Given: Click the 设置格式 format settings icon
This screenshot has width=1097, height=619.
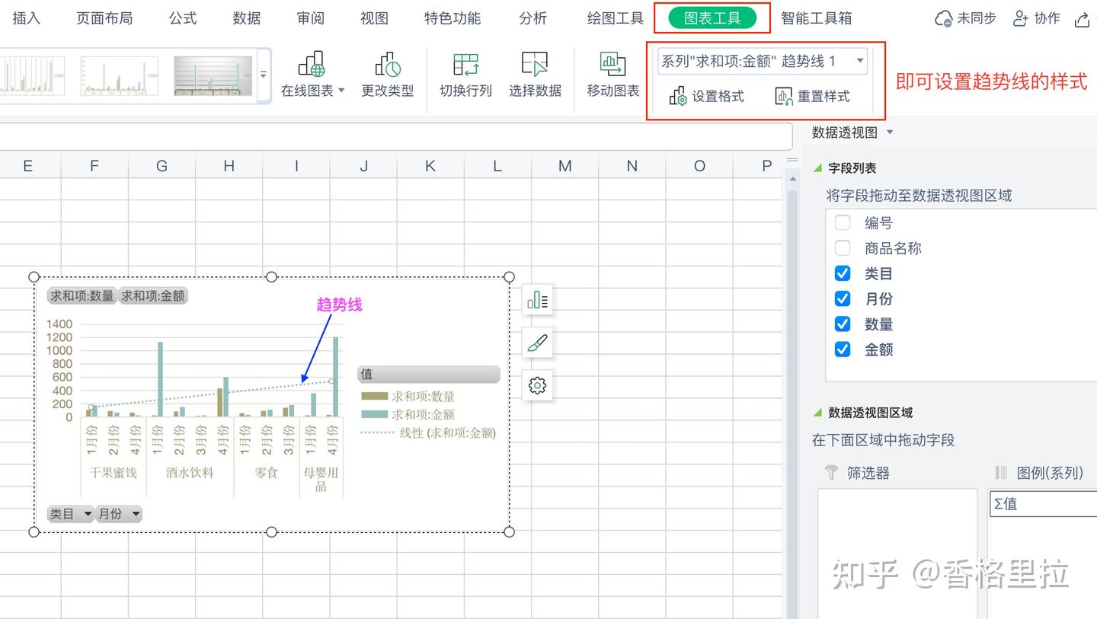Looking at the screenshot, I should click(678, 97).
